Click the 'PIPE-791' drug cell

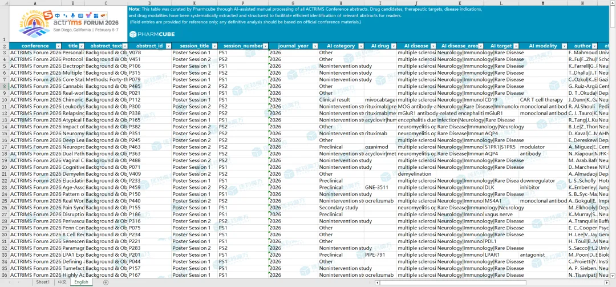click(x=380, y=254)
